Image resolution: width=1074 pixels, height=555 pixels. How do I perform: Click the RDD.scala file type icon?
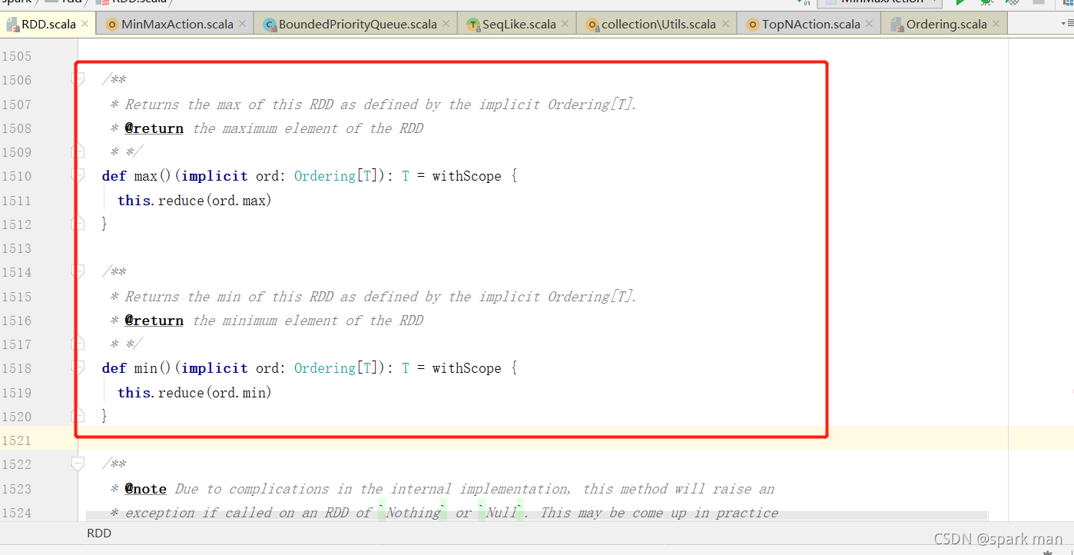(x=12, y=25)
